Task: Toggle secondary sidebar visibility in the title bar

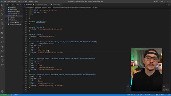Action: pos(160,1)
